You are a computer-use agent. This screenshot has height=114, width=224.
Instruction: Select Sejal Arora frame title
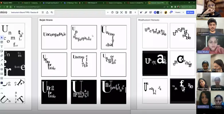[46, 20]
